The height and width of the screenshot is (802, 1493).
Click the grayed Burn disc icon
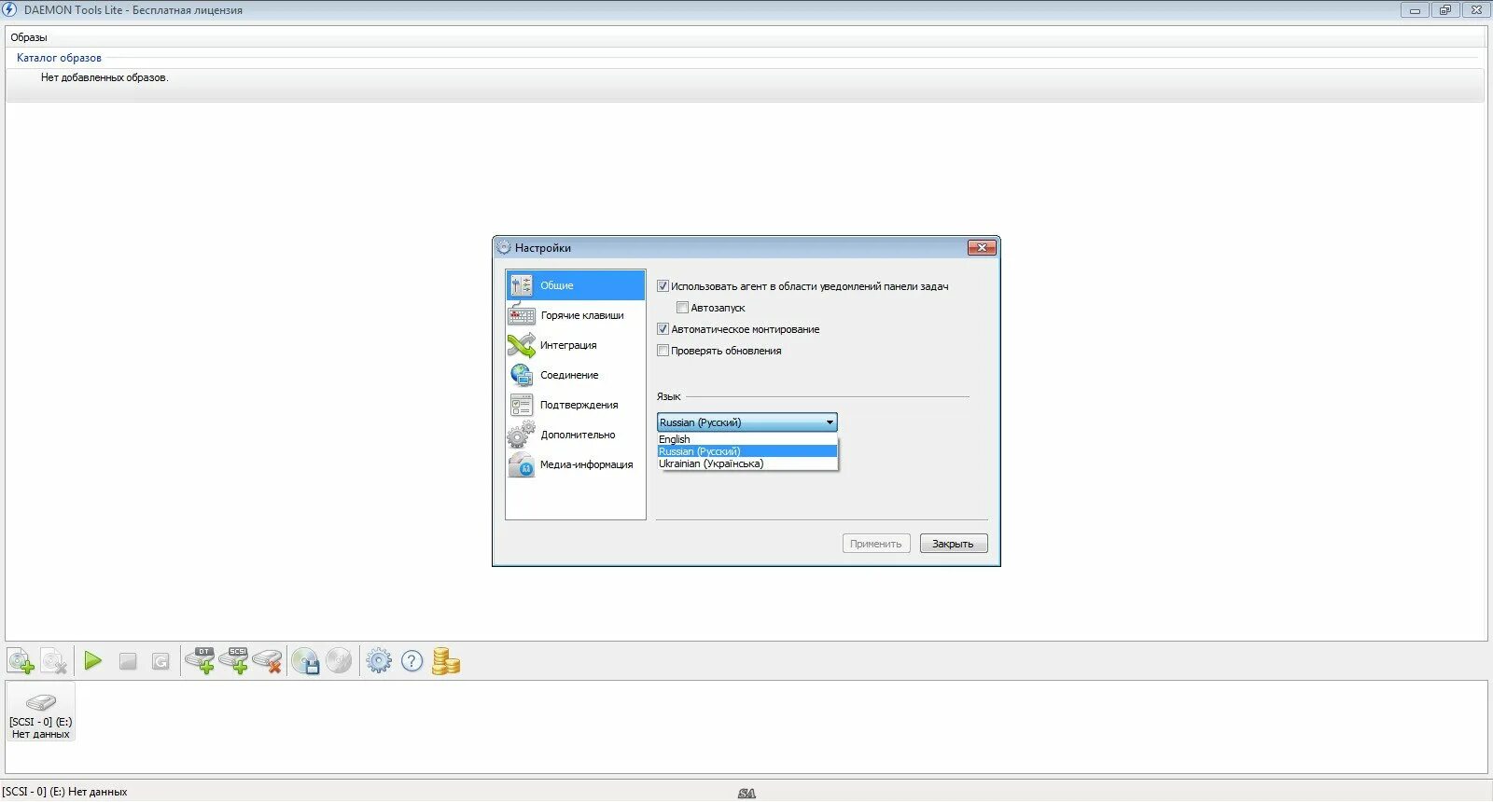click(339, 661)
